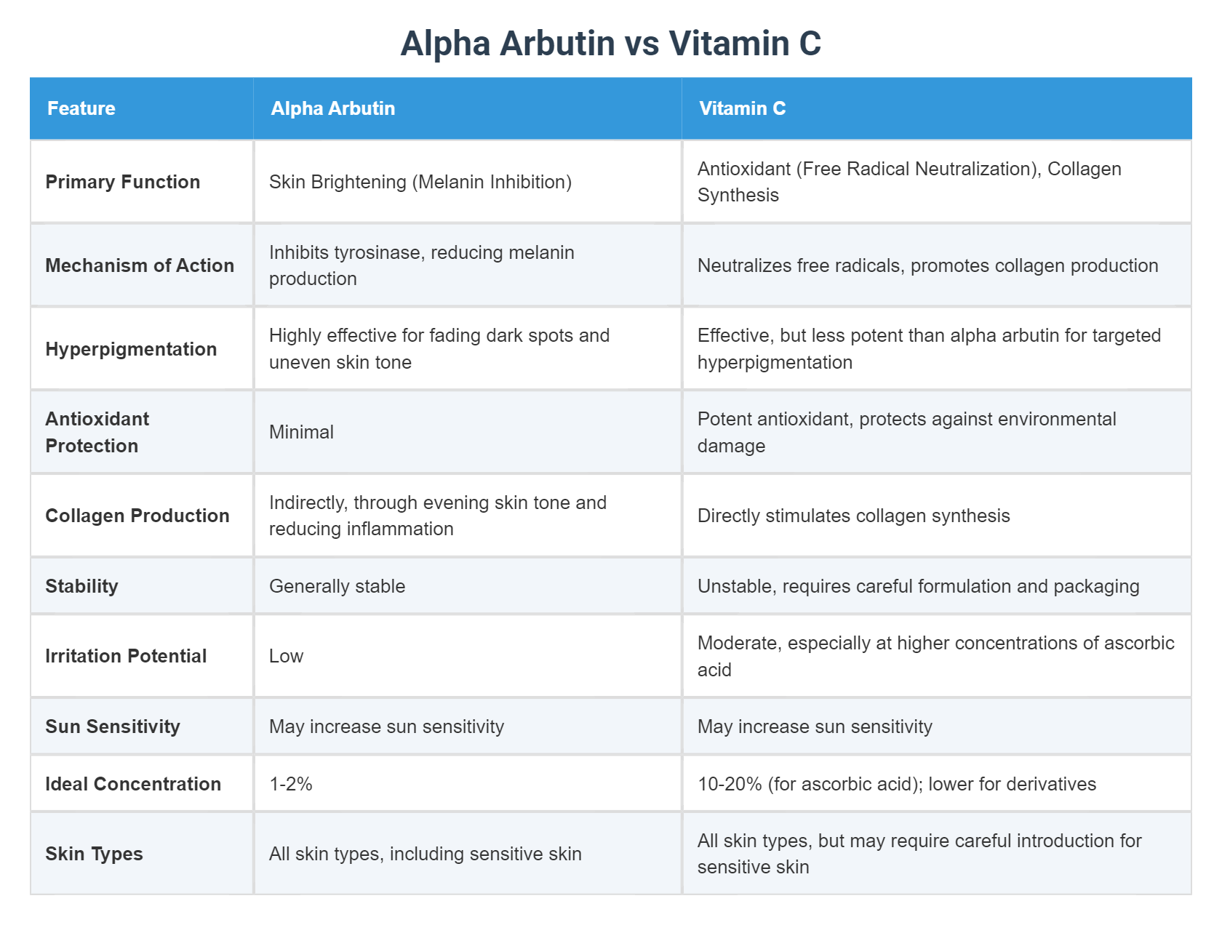Select the Antioxidant Protection row label

(97, 432)
